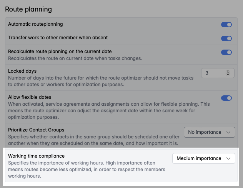This screenshot has height=188, width=243.
Task: Disable Automatic routeplanning toggle
Action: [x=226, y=25]
